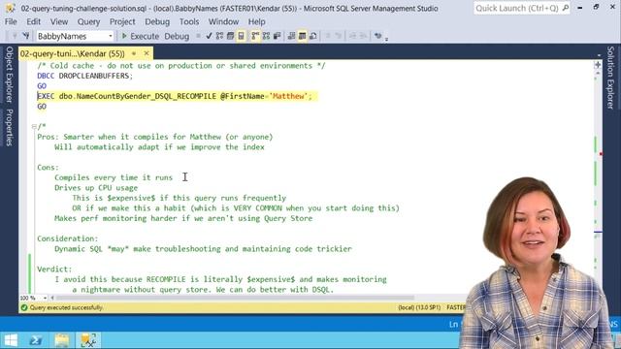The height and width of the screenshot is (349, 621).
Task: Open File Explorer from the taskbar
Action: (x=62, y=340)
